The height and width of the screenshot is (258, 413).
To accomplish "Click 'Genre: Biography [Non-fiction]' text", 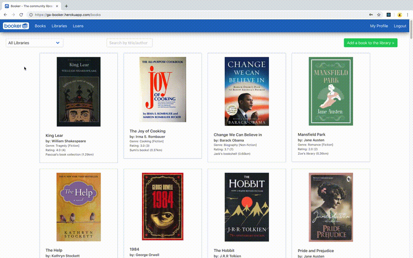I will [x=235, y=145].
